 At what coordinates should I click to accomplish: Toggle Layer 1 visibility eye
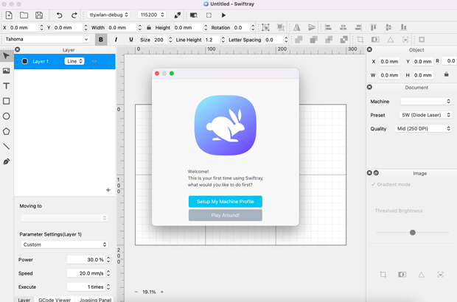94,61
